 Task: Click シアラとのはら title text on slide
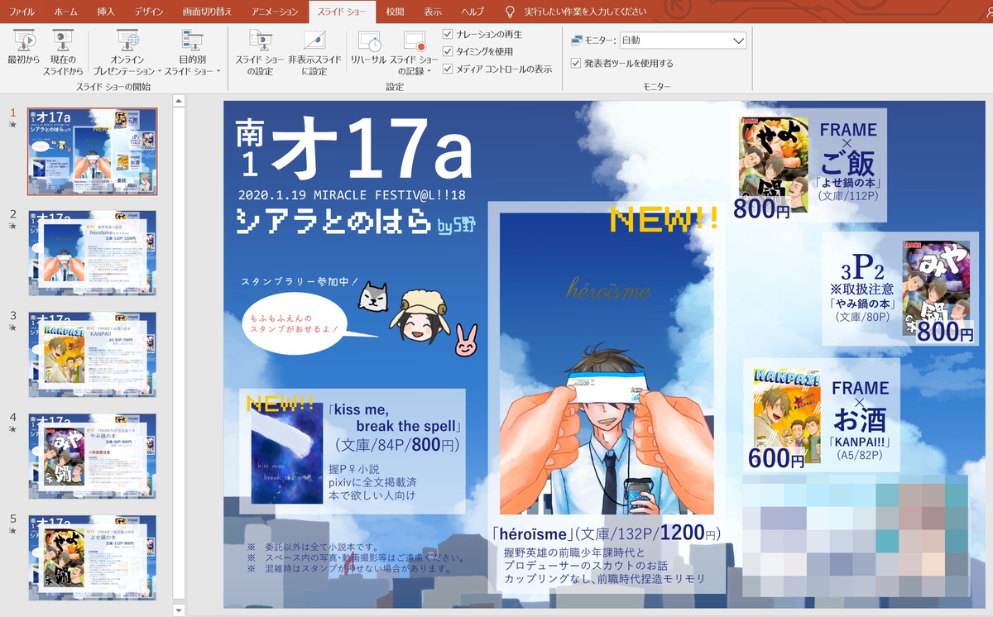click(x=334, y=220)
